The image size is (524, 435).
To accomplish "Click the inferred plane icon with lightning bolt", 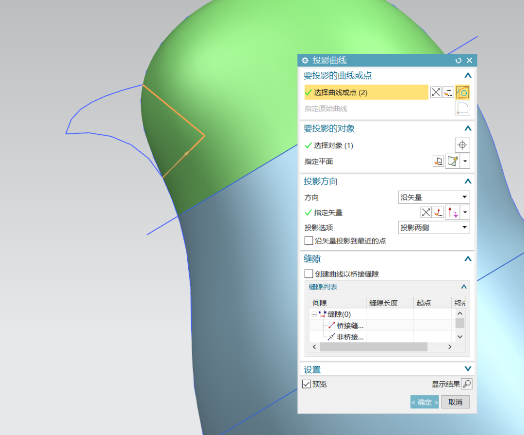I will click(x=452, y=161).
